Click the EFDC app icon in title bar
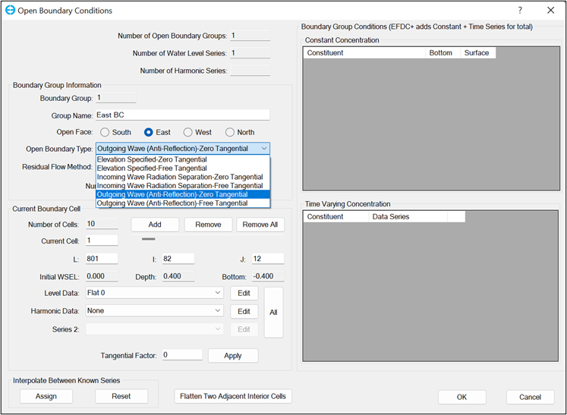 pyautogui.click(x=11, y=11)
